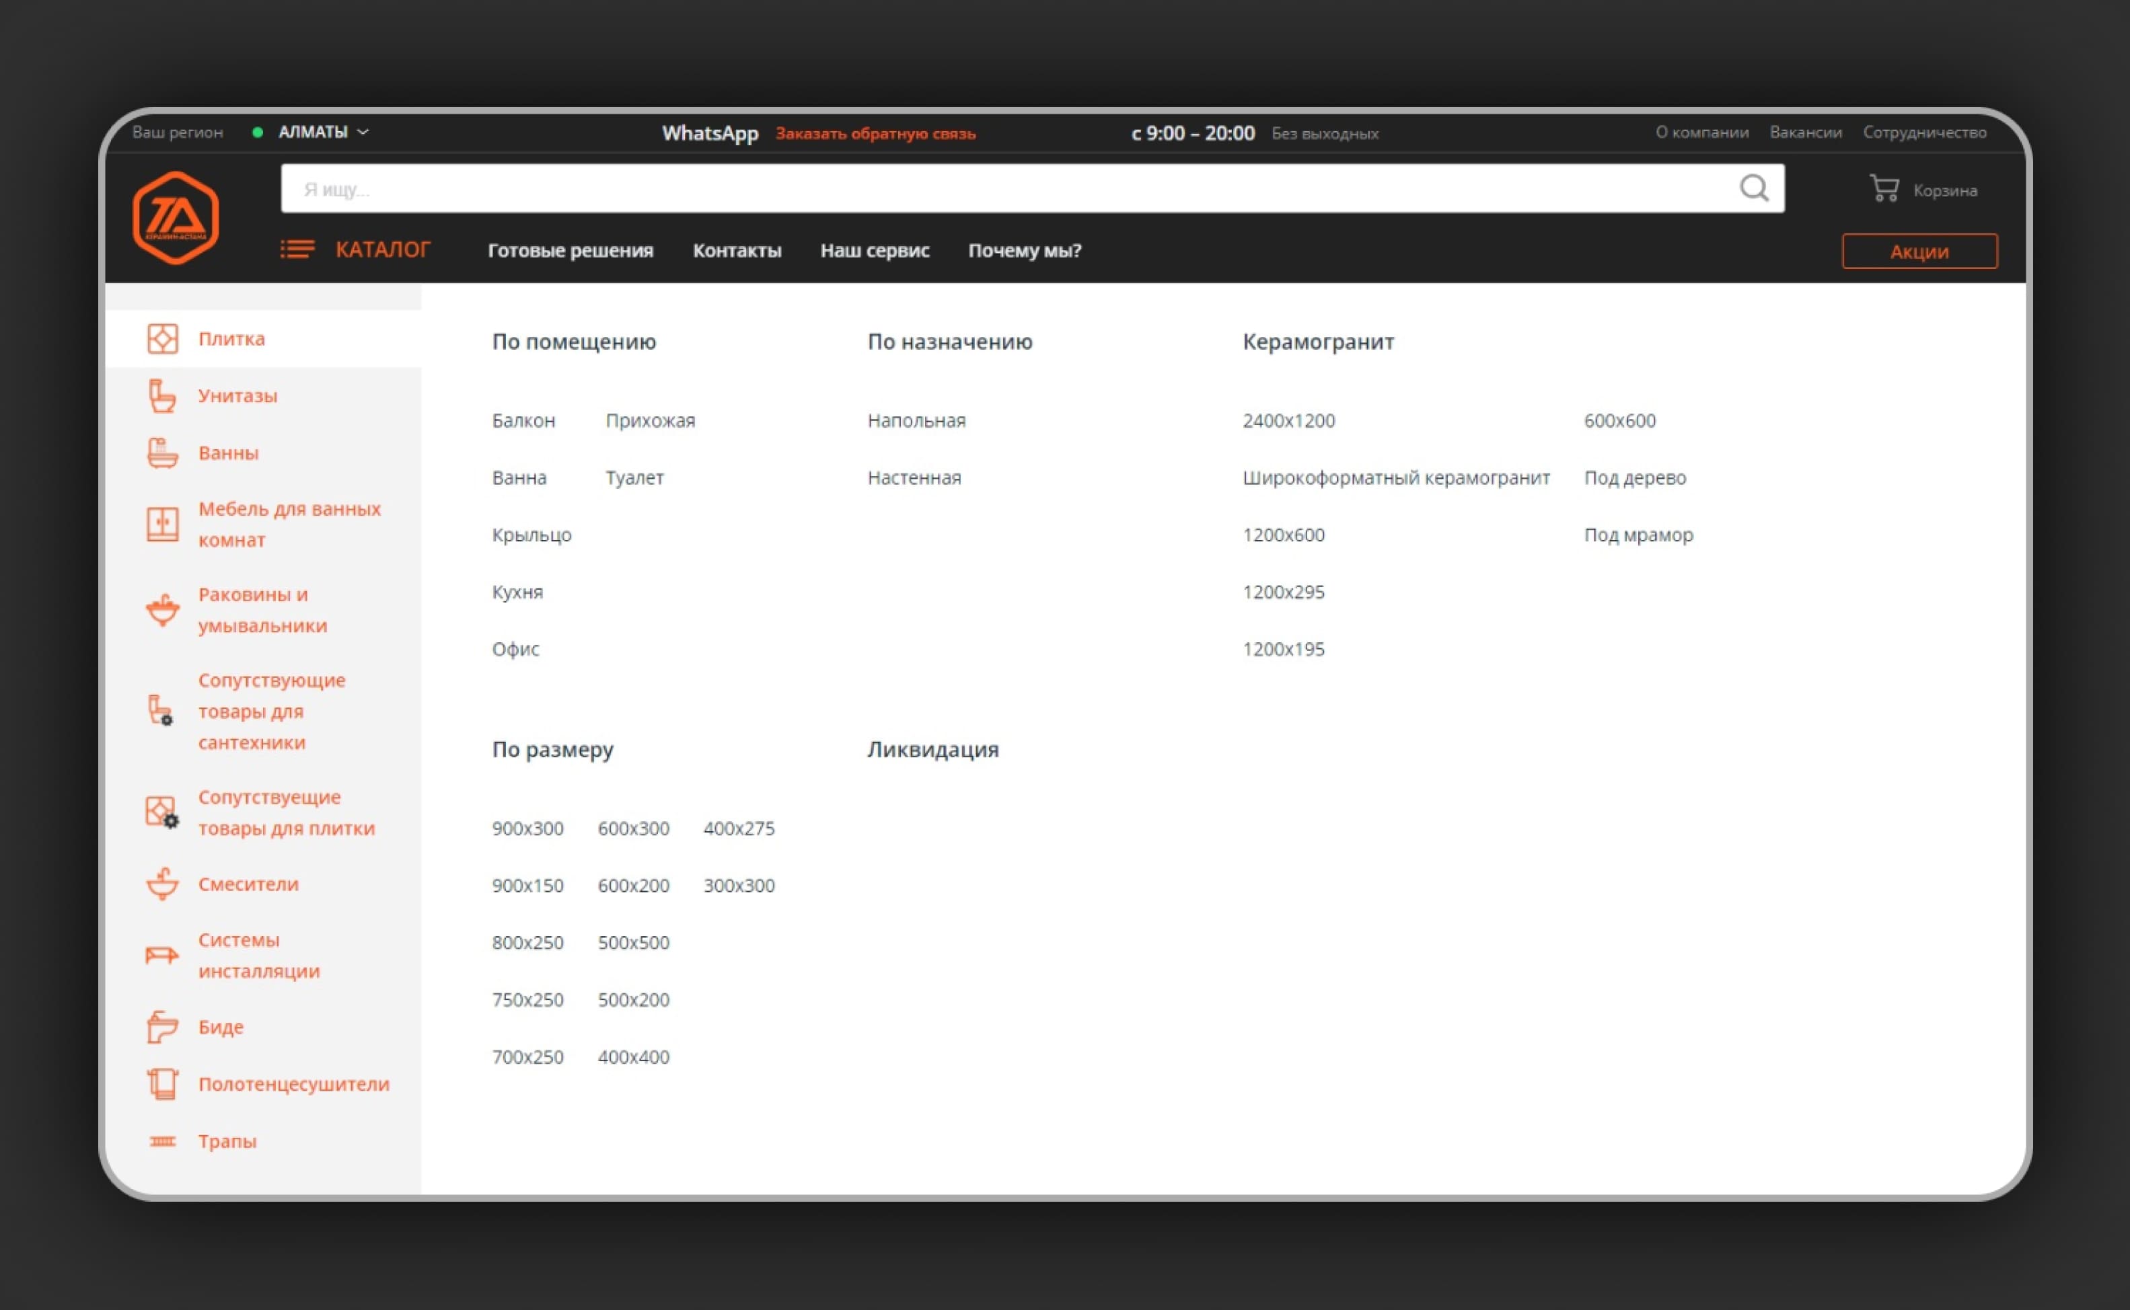The image size is (2130, 1310).
Task: Open the КАТАЛОГ menu
Action: click(382, 250)
